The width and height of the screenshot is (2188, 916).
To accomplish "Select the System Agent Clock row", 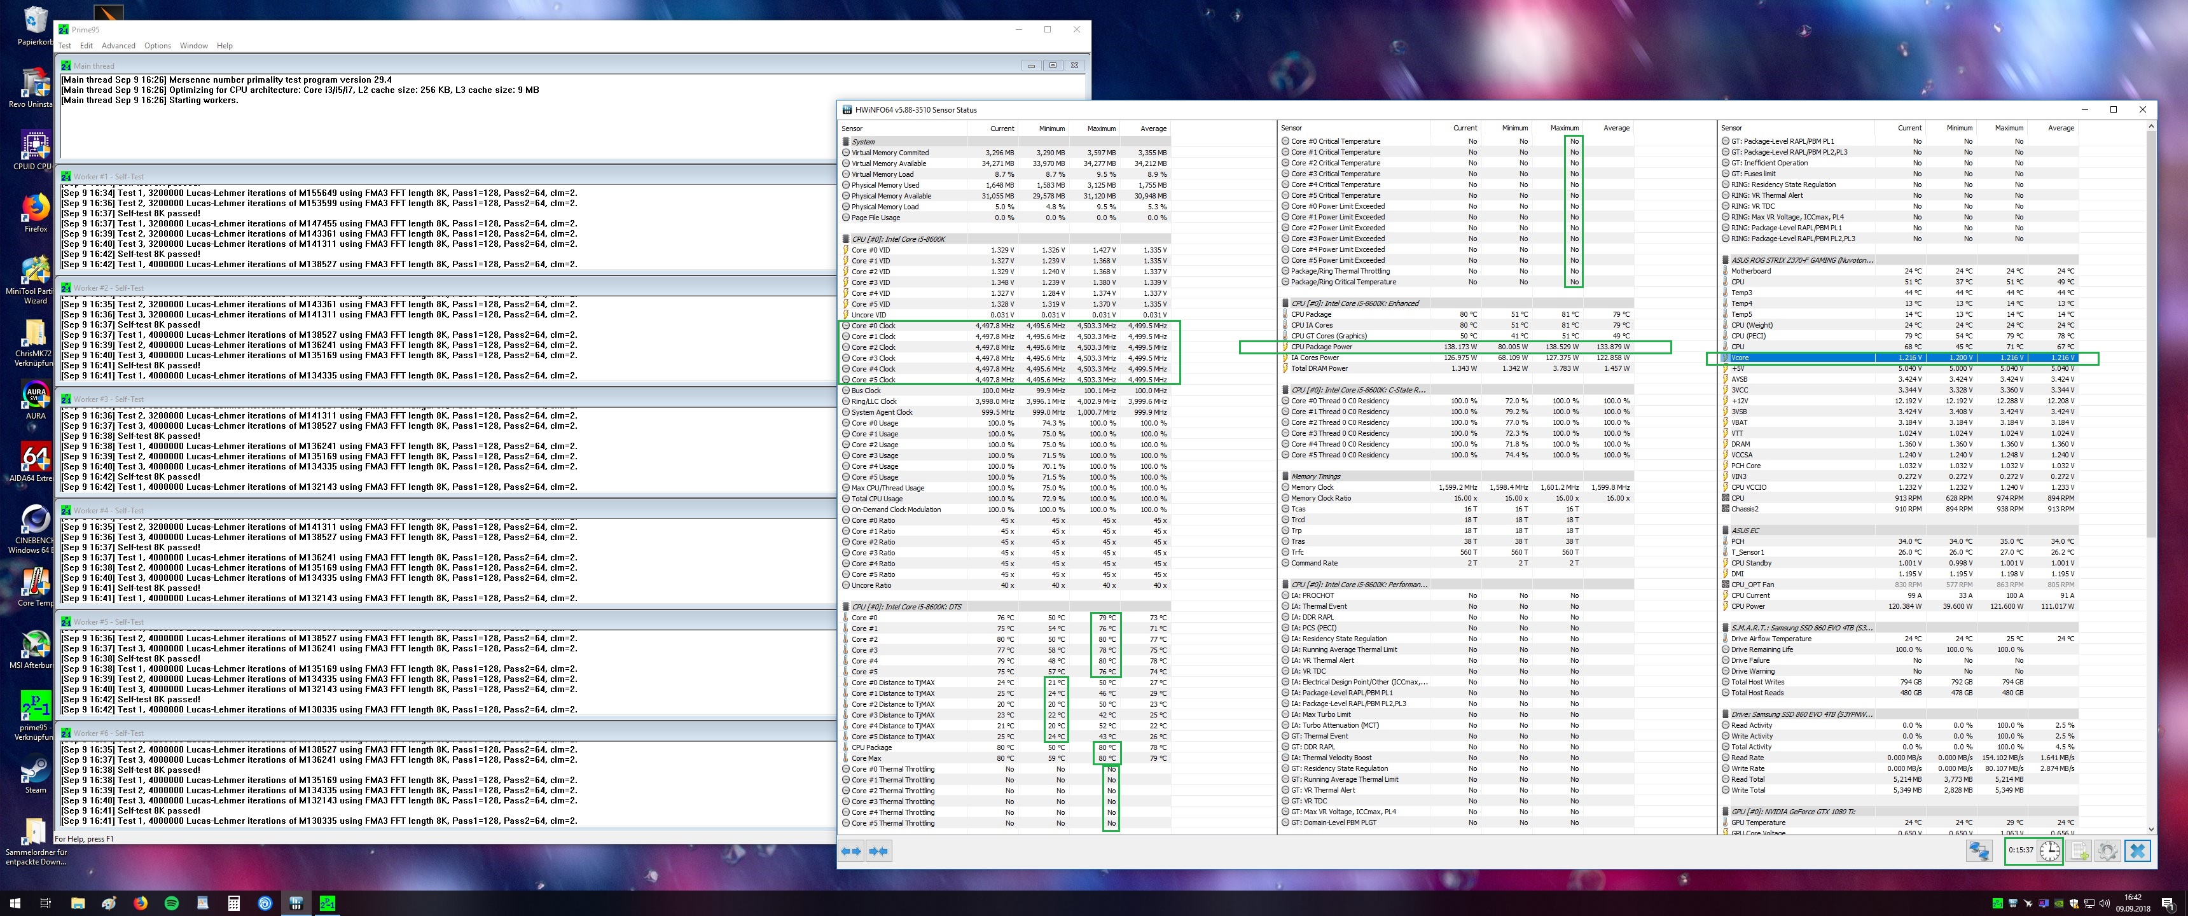I will point(1006,412).
